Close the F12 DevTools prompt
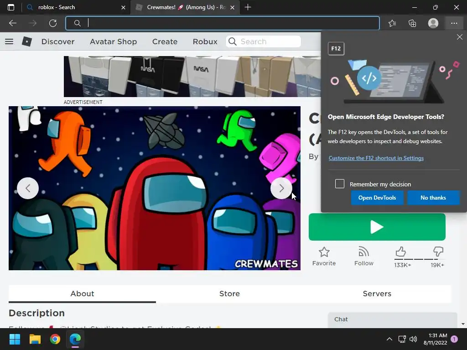The image size is (467, 350). [x=460, y=37]
